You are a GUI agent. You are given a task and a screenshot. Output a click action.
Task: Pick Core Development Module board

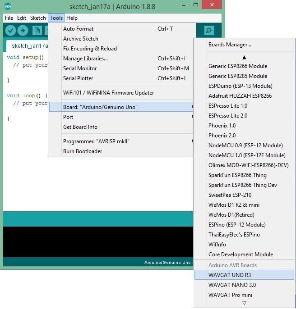click(x=244, y=254)
